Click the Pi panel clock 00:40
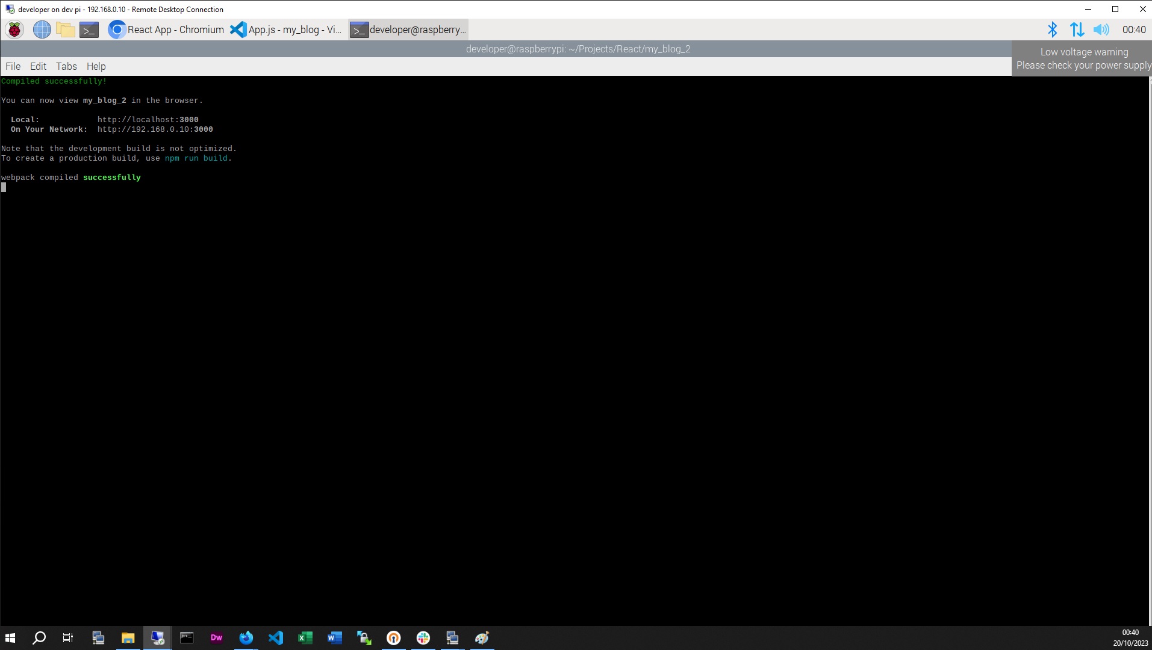This screenshot has height=650, width=1152. (x=1134, y=29)
